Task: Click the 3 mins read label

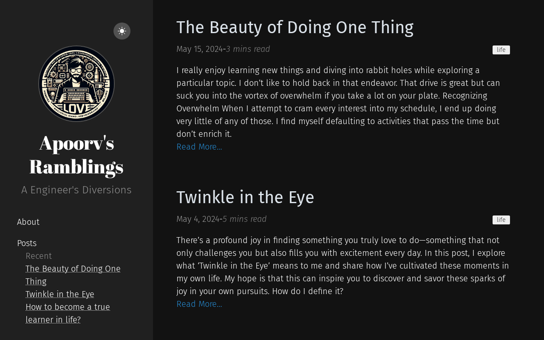Action: 248,49
